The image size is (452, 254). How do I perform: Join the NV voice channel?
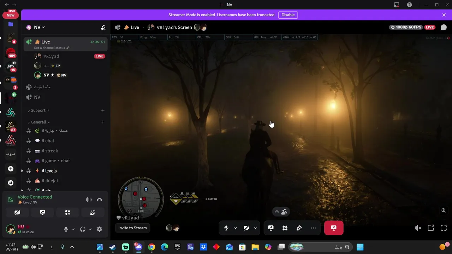pos(65,97)
